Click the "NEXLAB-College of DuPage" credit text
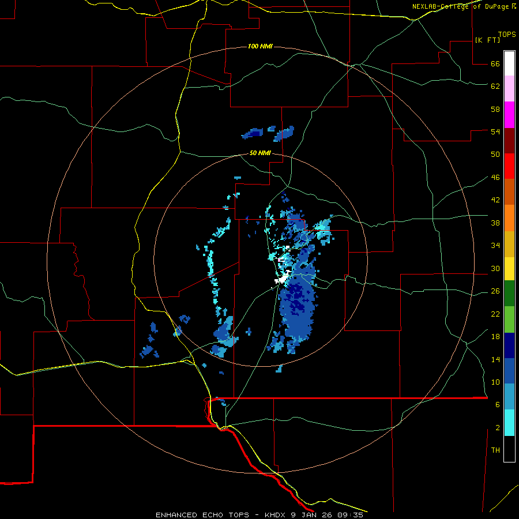The width and height of the screenshot is (519, 519). [x=460, y=6]
